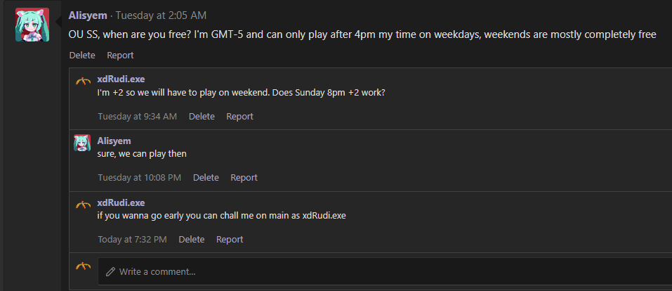Click into the "Write a comment..." field
Screen dimensions: 672x291
(386, 271)
